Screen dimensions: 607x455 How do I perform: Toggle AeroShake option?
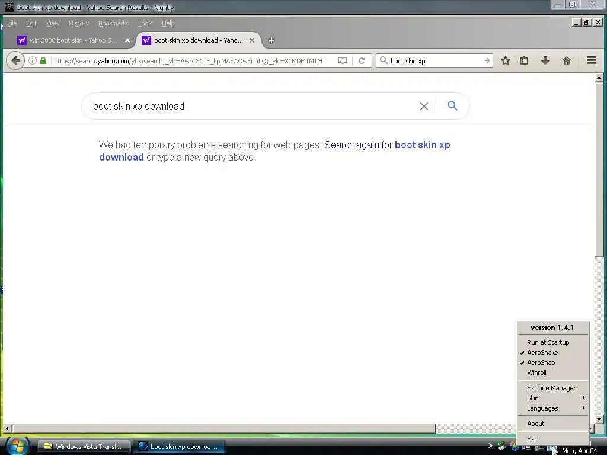(553, 353)
